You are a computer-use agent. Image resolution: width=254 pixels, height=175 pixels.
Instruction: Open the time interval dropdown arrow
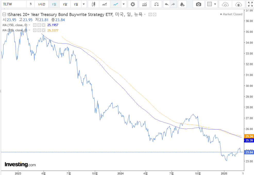coord(84,4)
